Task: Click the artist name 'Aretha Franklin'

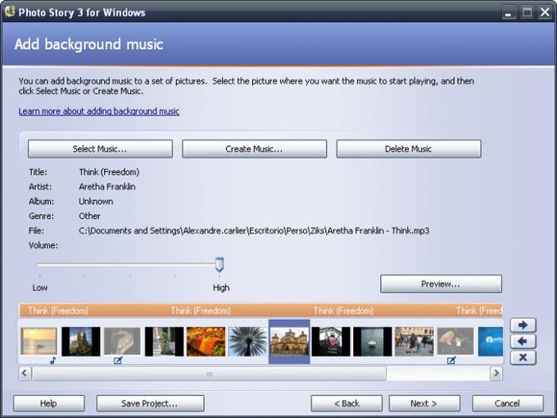Action: (107, 187)
